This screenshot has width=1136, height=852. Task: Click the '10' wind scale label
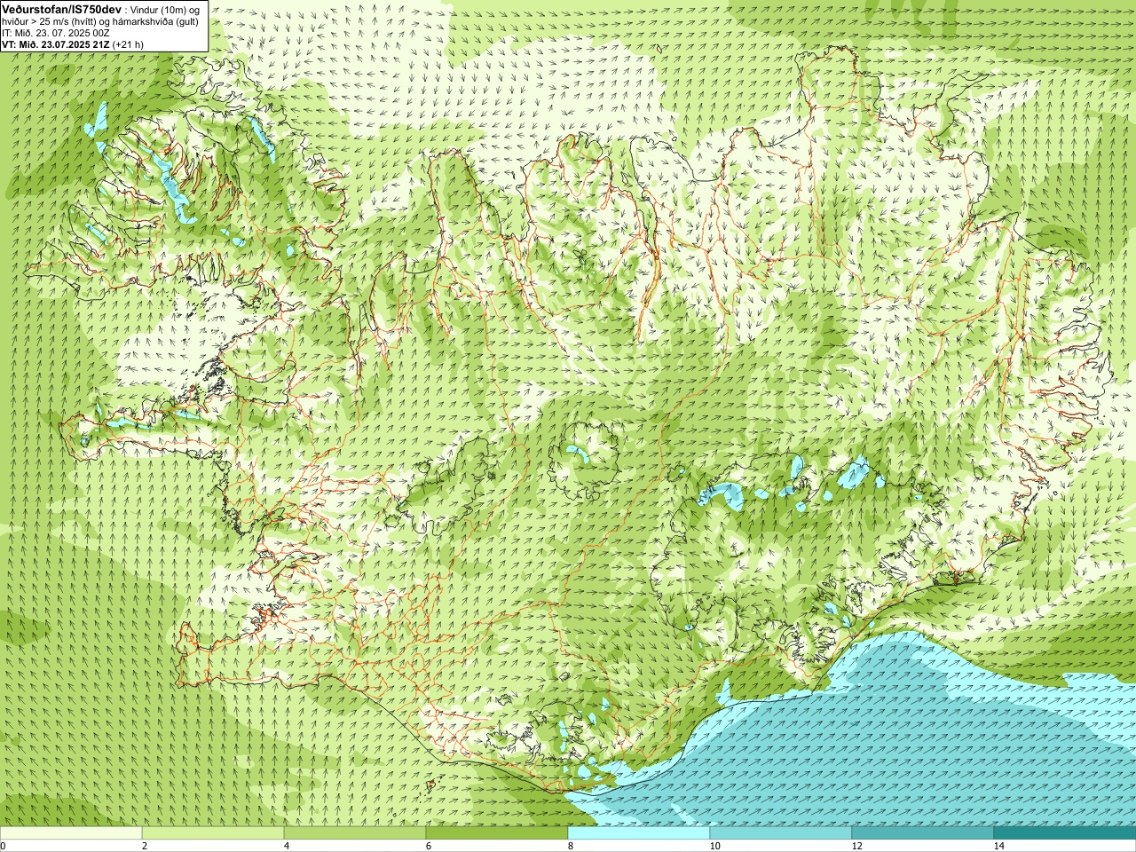pos(714,846)
